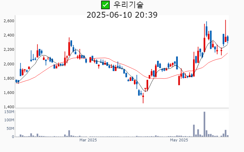This screenshot has width=244, height=152.
Task: Click the second-tallest volume bar in early May
Action: click(x=194, y=131)
